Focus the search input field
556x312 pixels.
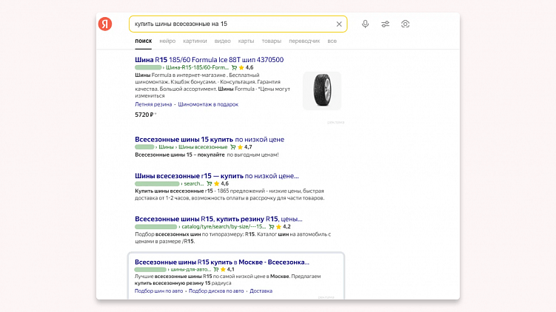pos(230,24)
